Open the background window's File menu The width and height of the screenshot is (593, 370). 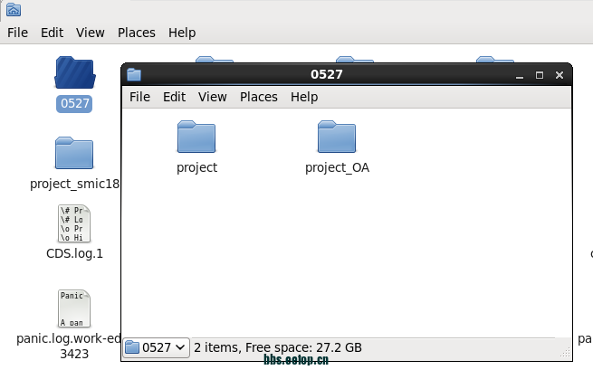click(17, 33)
